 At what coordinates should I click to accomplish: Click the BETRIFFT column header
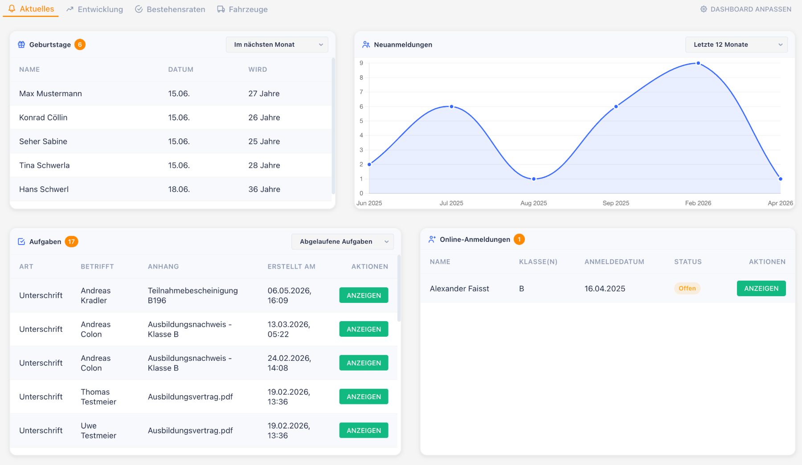pos(97,267)
